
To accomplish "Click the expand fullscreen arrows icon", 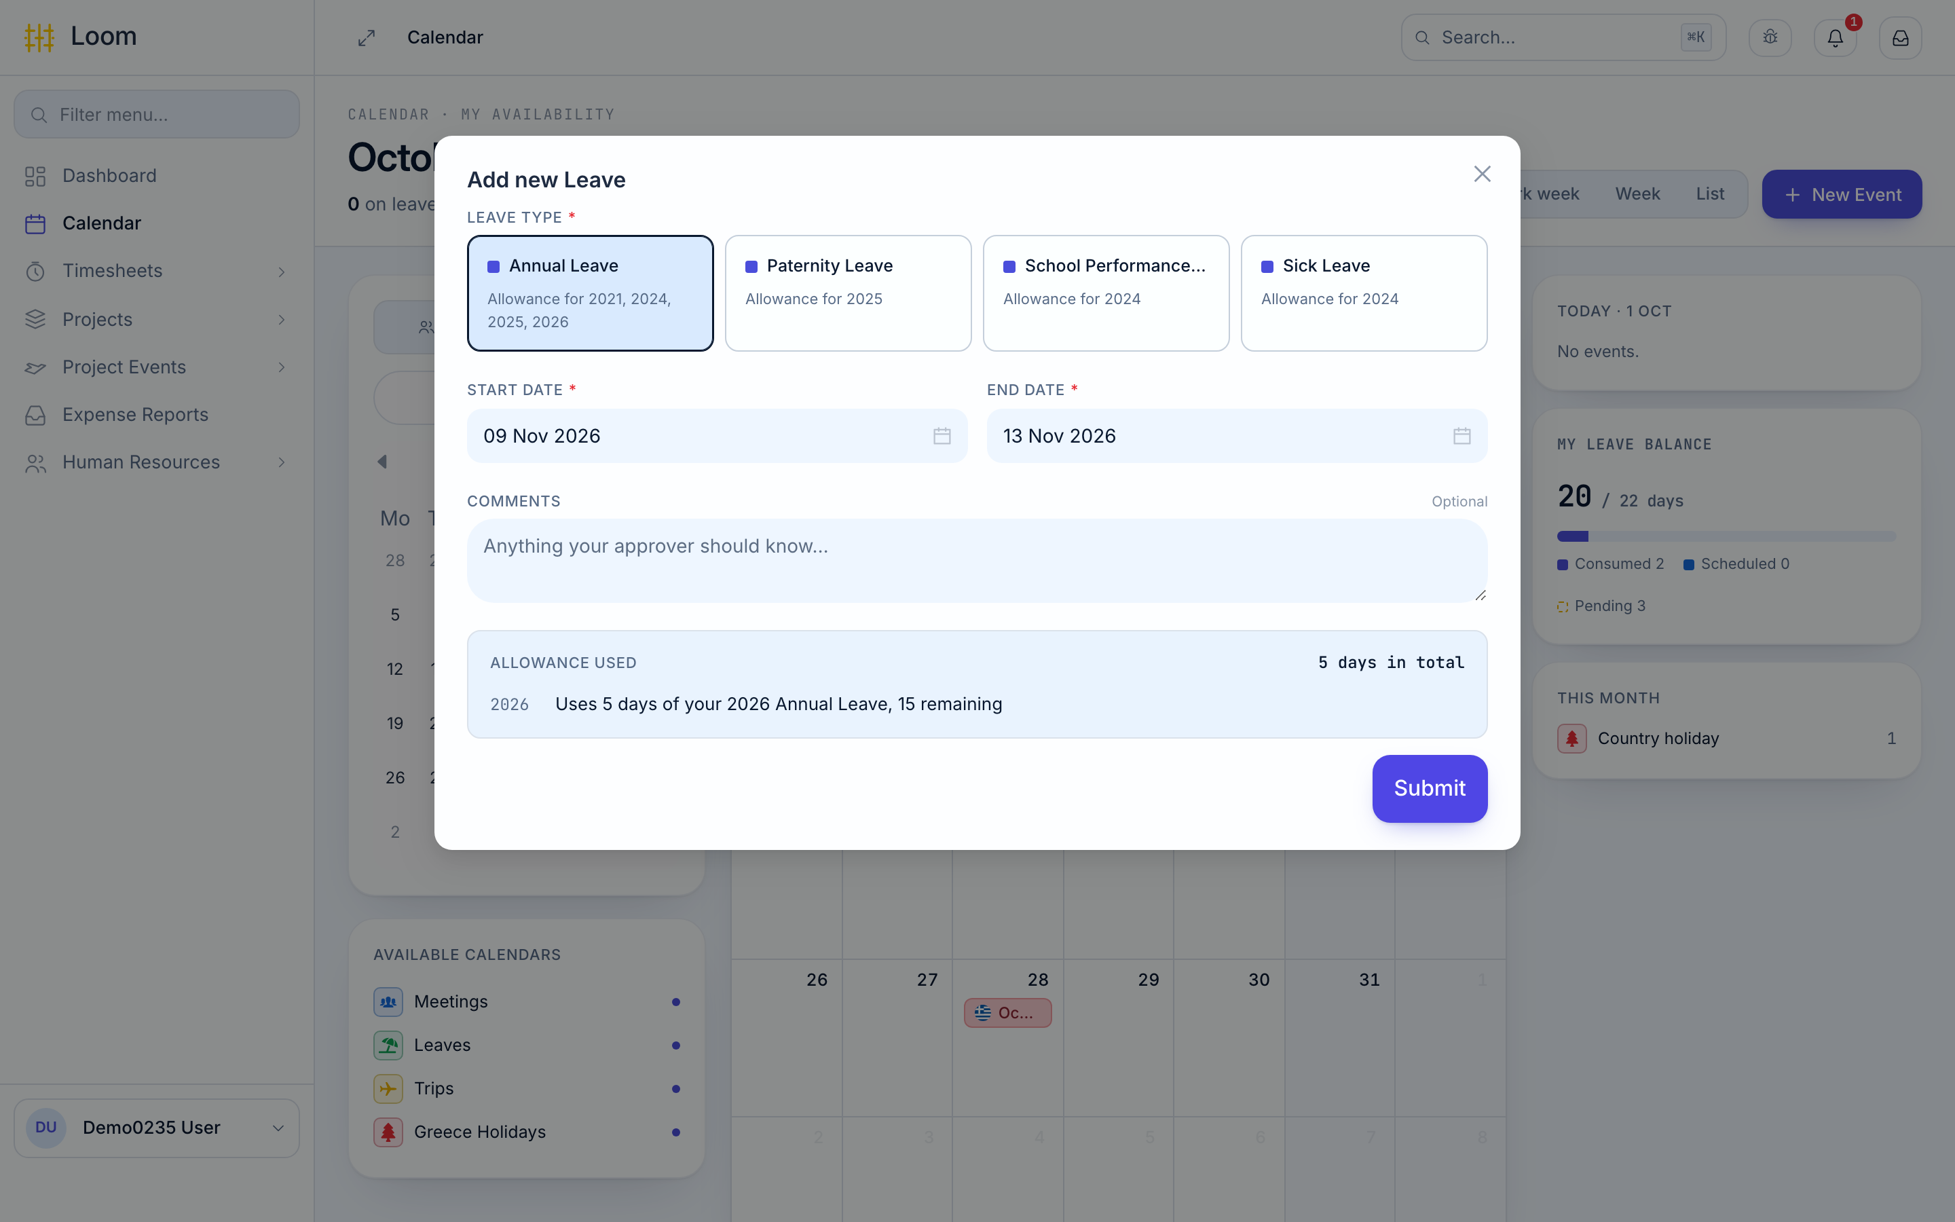I will pos(367,37).
